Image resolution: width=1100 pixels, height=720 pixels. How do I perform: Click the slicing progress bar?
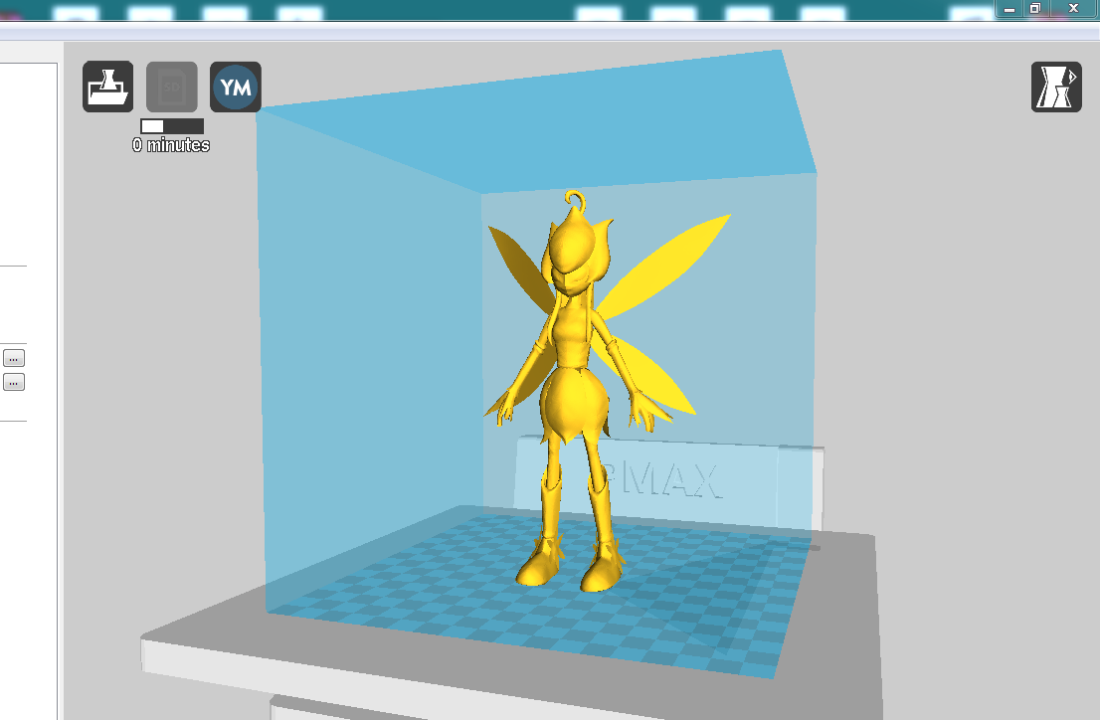(172, 126)
